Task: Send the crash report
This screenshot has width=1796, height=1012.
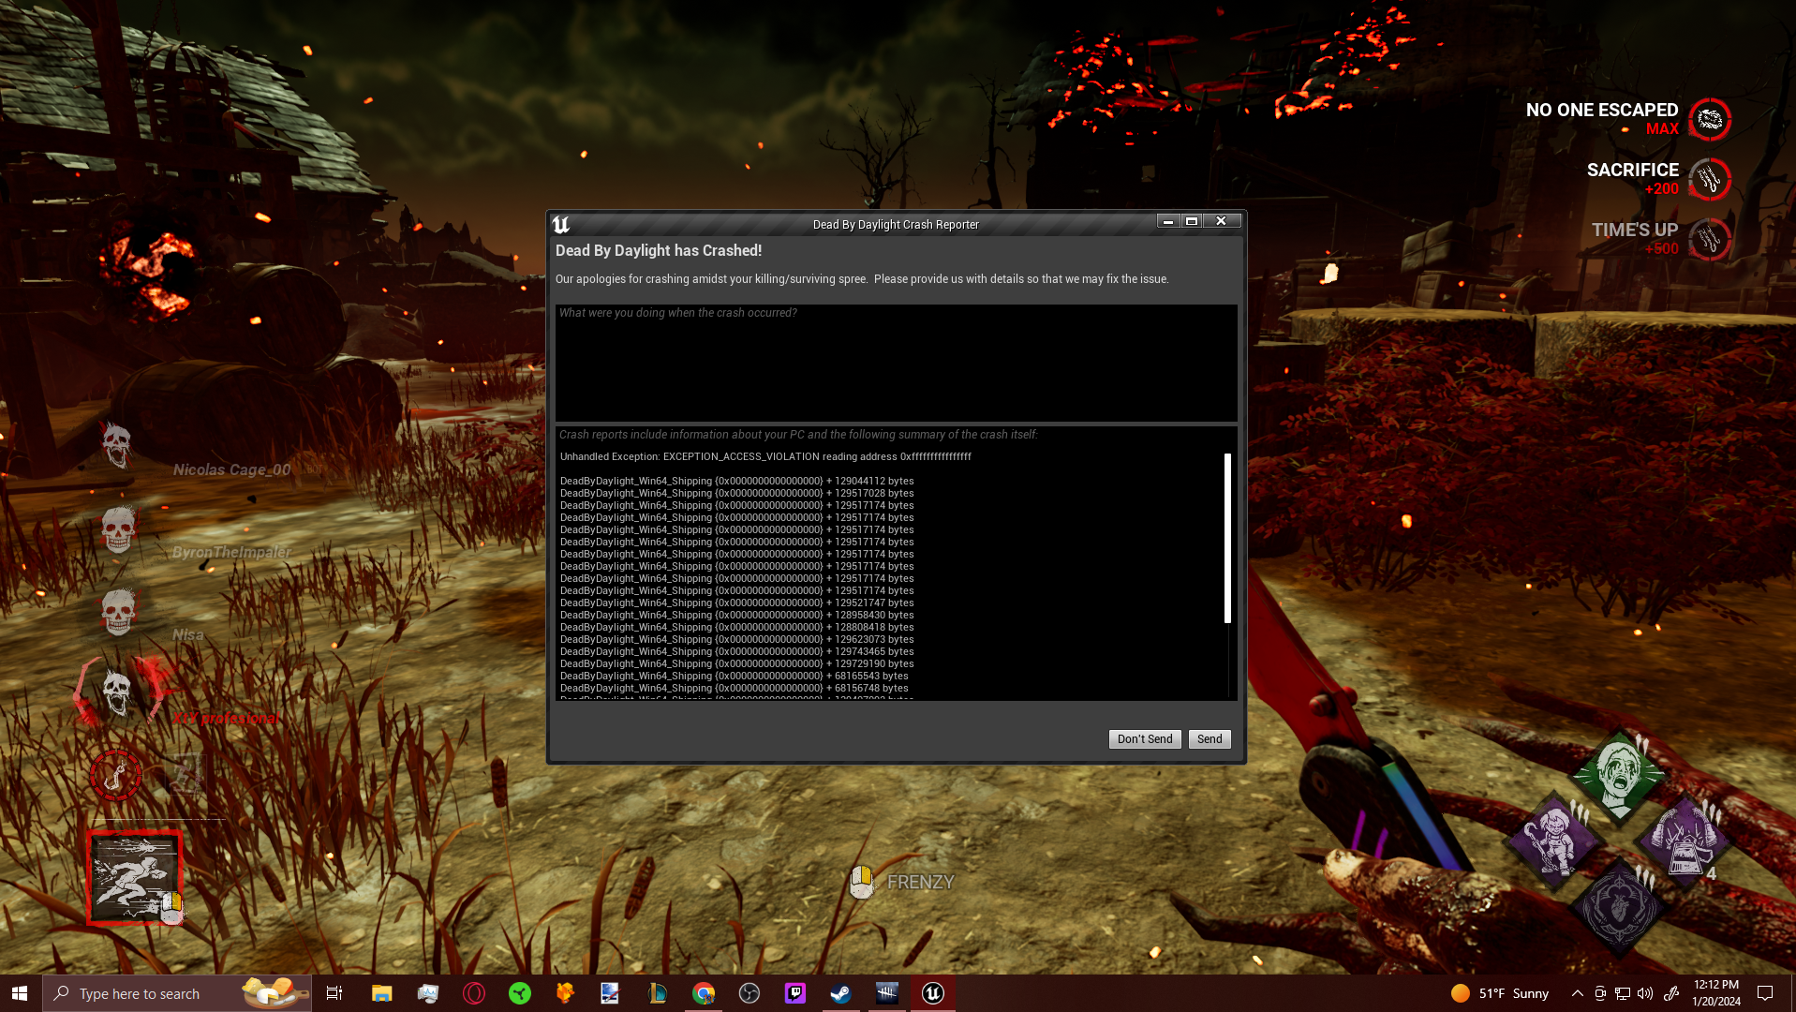Action: pos(1210,739)
